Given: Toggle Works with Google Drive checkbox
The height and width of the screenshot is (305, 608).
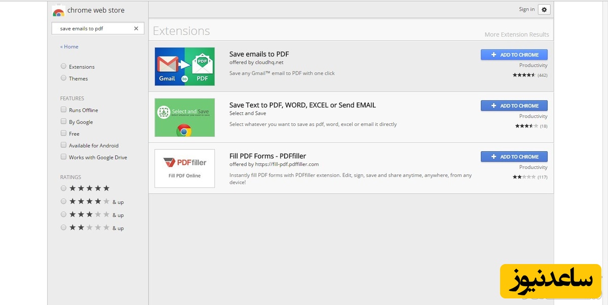Looking at the screenshot, I should pyautogui.click(x=64, y=157).
